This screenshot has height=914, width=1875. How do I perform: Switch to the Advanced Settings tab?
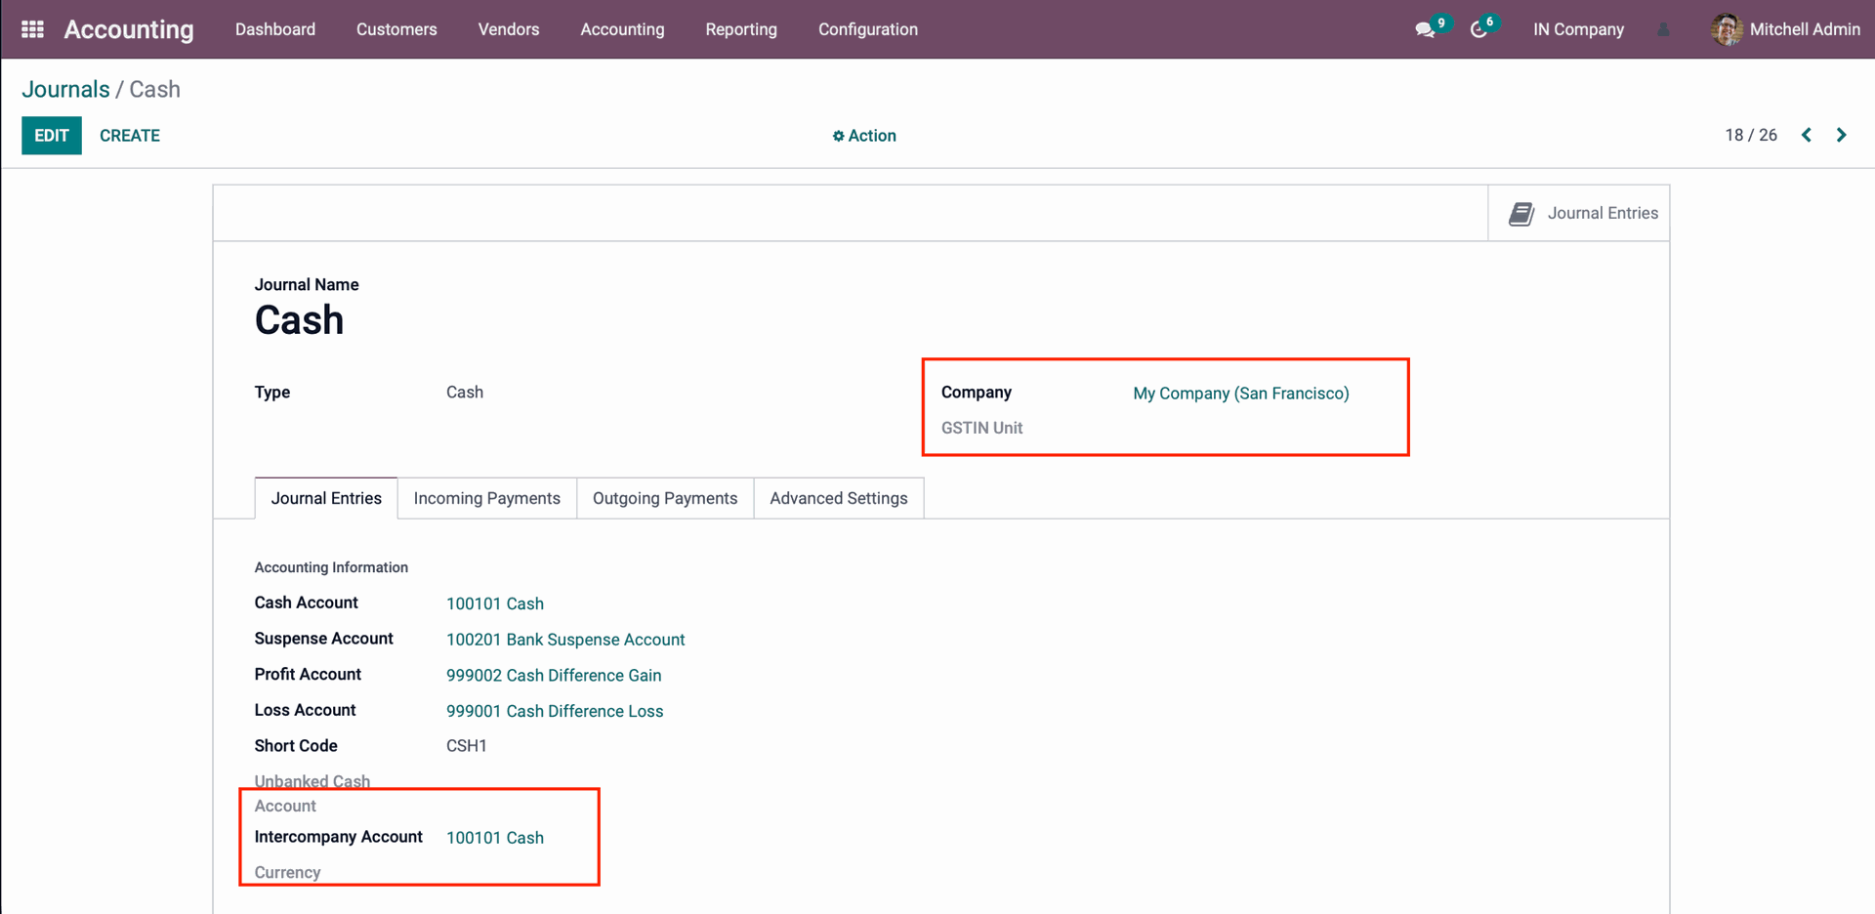pos(838,498)
